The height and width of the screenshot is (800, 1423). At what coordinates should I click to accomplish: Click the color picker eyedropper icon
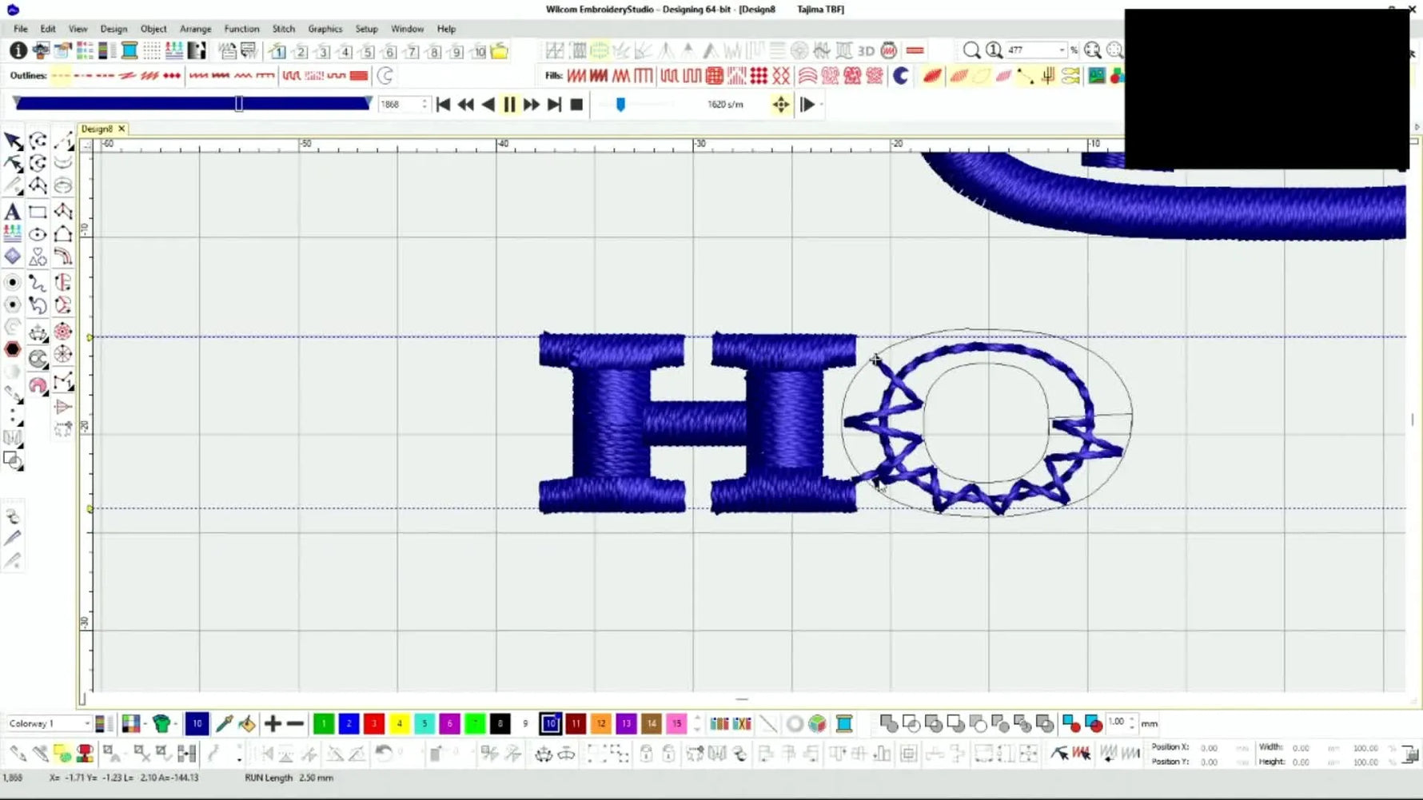pyautogui.click(x=224, y=724)
